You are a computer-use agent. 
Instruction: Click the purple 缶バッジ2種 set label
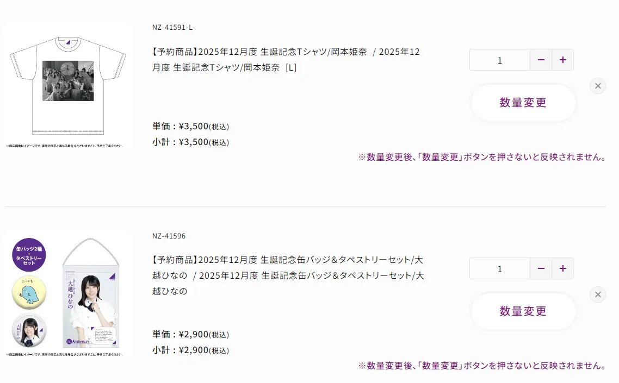pos(29,254)
